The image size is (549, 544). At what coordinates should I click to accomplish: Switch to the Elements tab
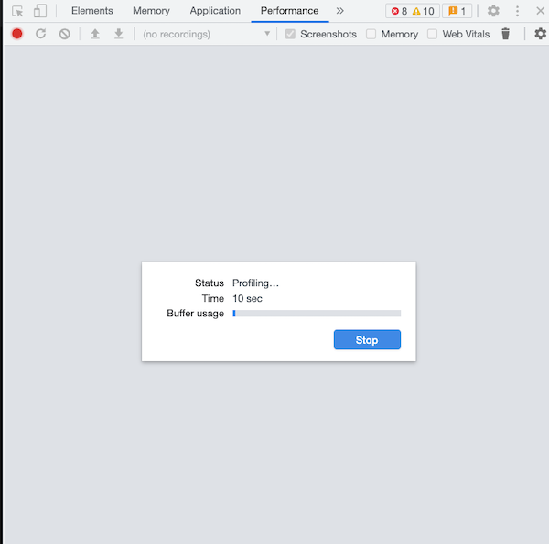point(91,11)
